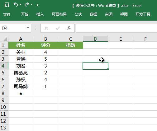Click the 评分 header cell
Image resolution: width=157 pixels, height=131 pixels.
click(x=45, y=45)
